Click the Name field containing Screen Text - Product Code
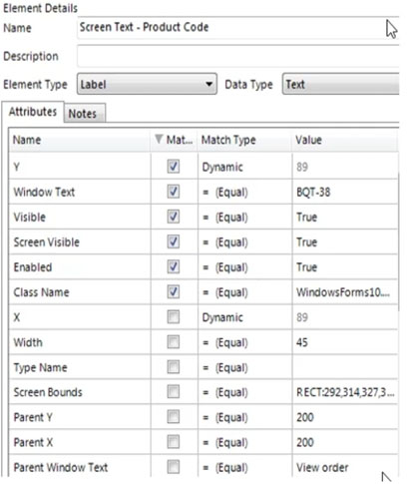The image size is (410, 484). [238, 27]
